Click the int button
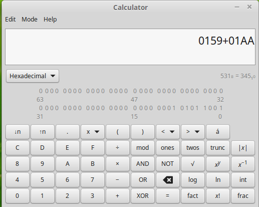 pyautogui.click(x=243, y=180)
